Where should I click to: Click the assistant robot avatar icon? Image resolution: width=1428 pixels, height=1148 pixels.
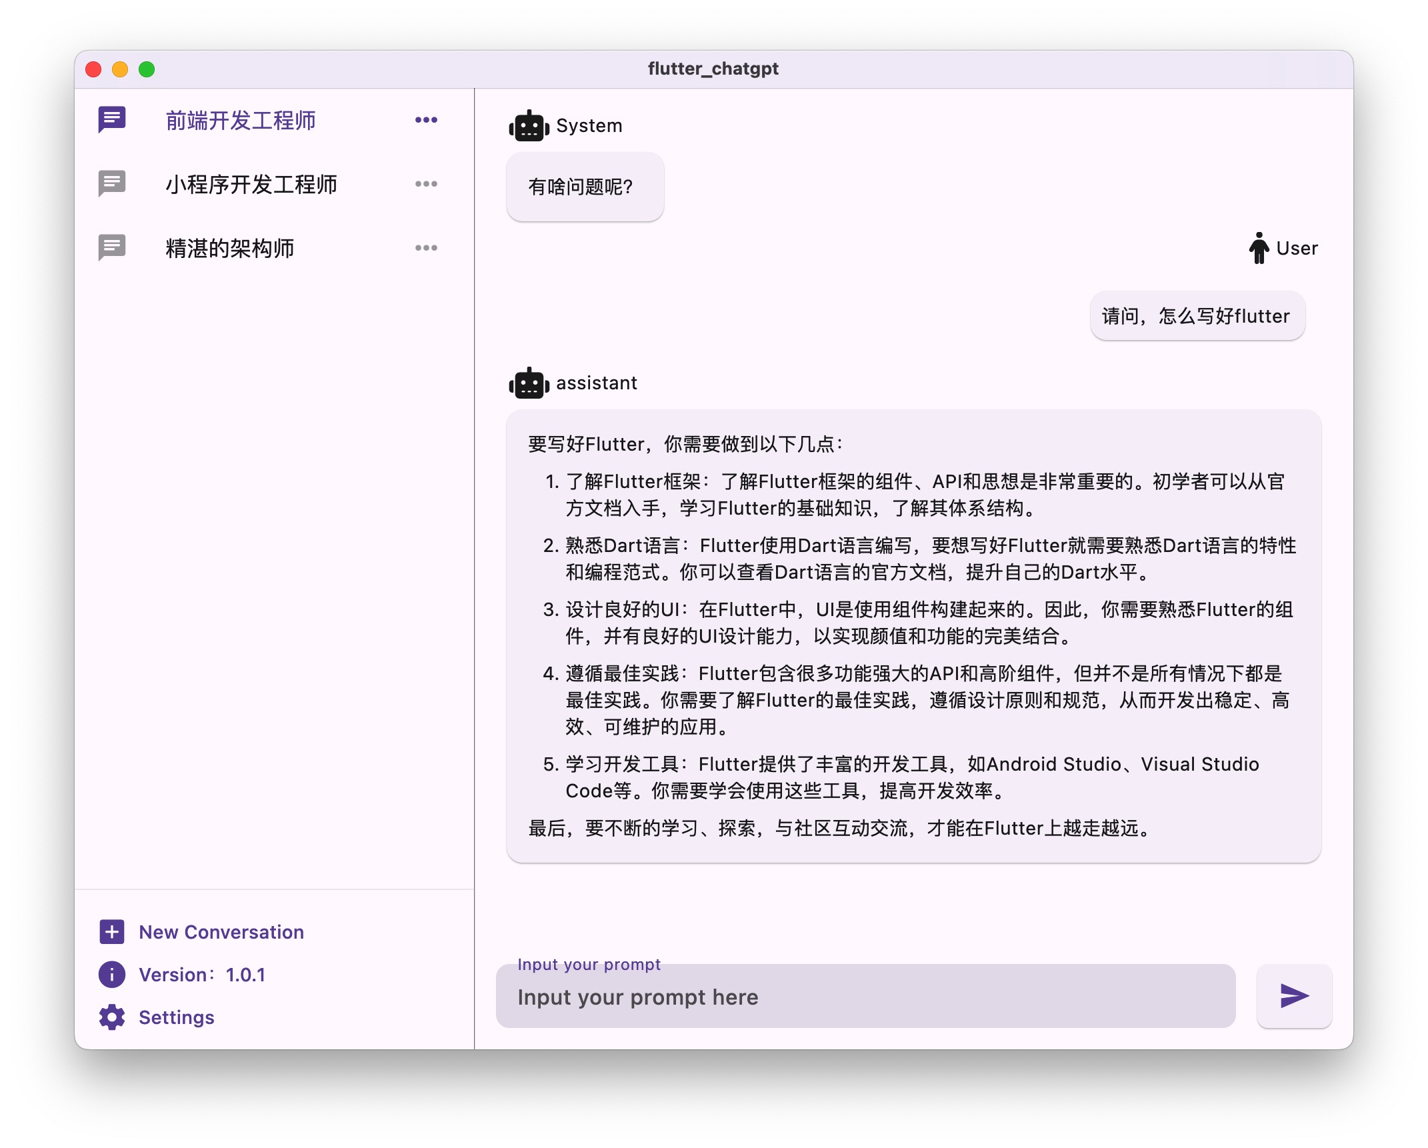[529, 383]
